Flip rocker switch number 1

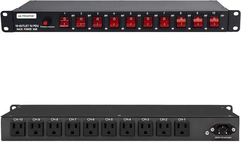(64, 22)
